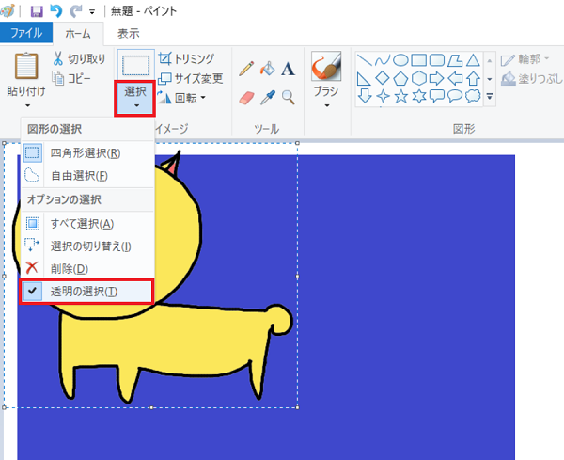The height and width of the screenshot is (460, 564).
Task: Select the cloud callout shape
Action: click(473, 96)
